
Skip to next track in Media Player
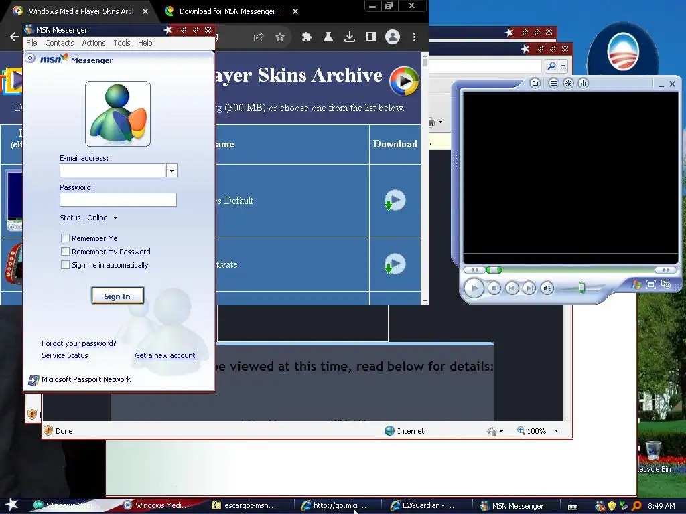(529, 288)
